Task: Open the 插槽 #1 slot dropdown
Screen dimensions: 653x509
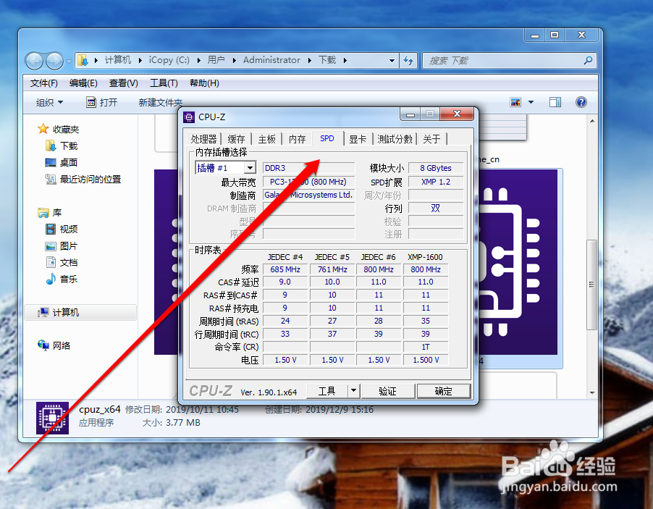Action: [x=250, y=168]
